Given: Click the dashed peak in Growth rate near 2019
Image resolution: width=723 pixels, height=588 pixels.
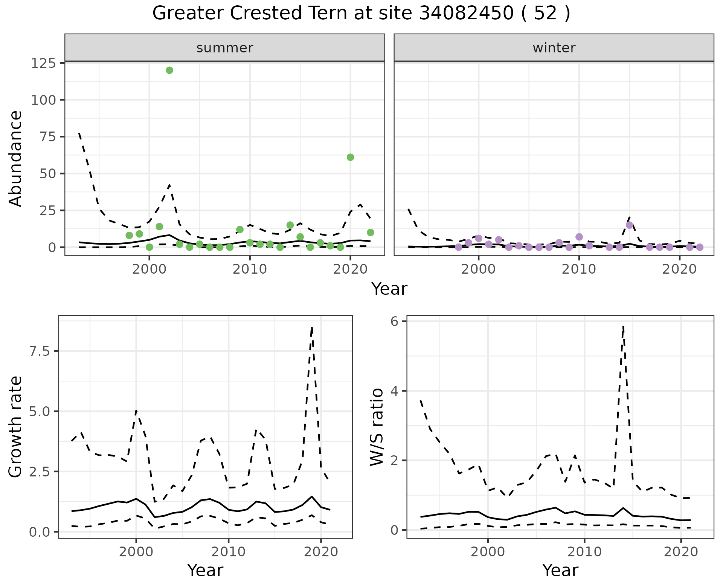Looking at the screenshot, I should point(312,329).
